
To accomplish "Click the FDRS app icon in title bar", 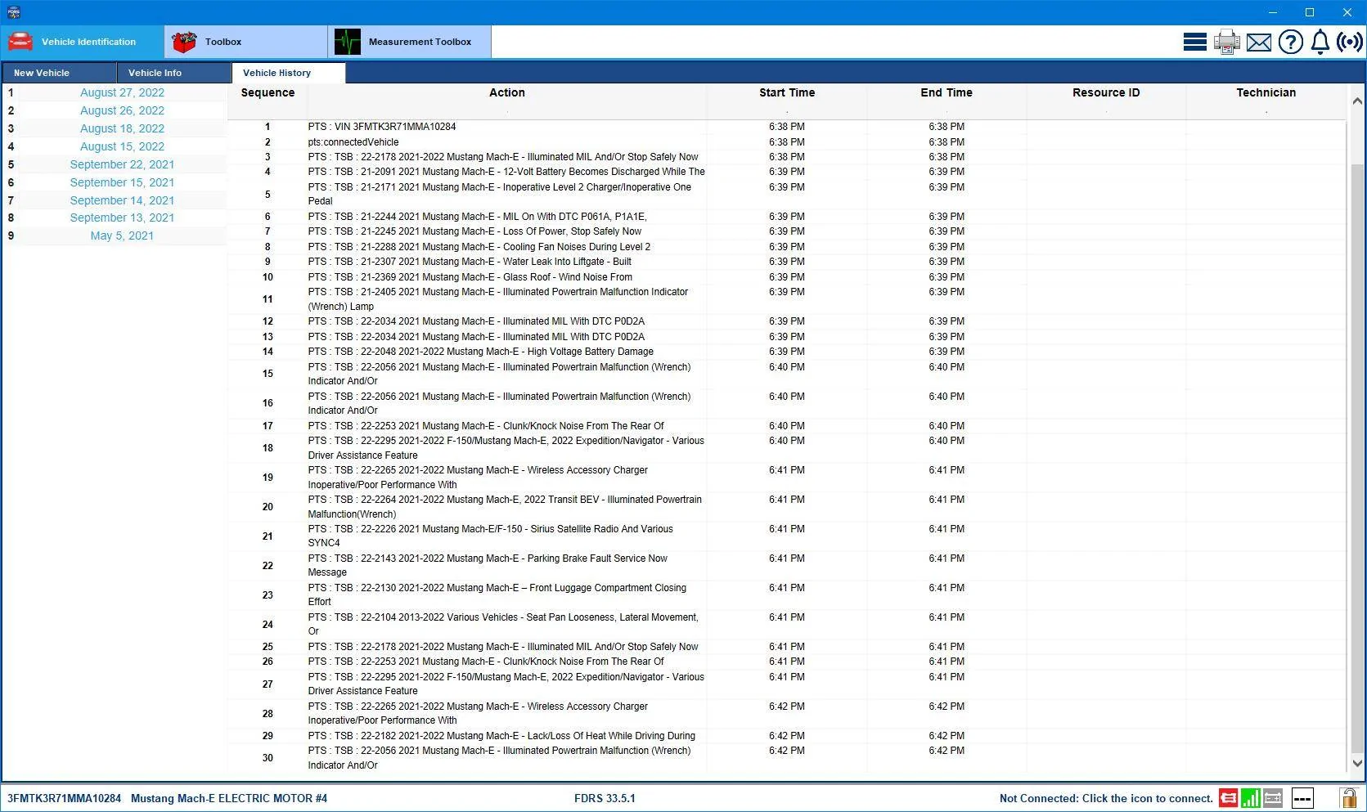I will click(12, 12).
